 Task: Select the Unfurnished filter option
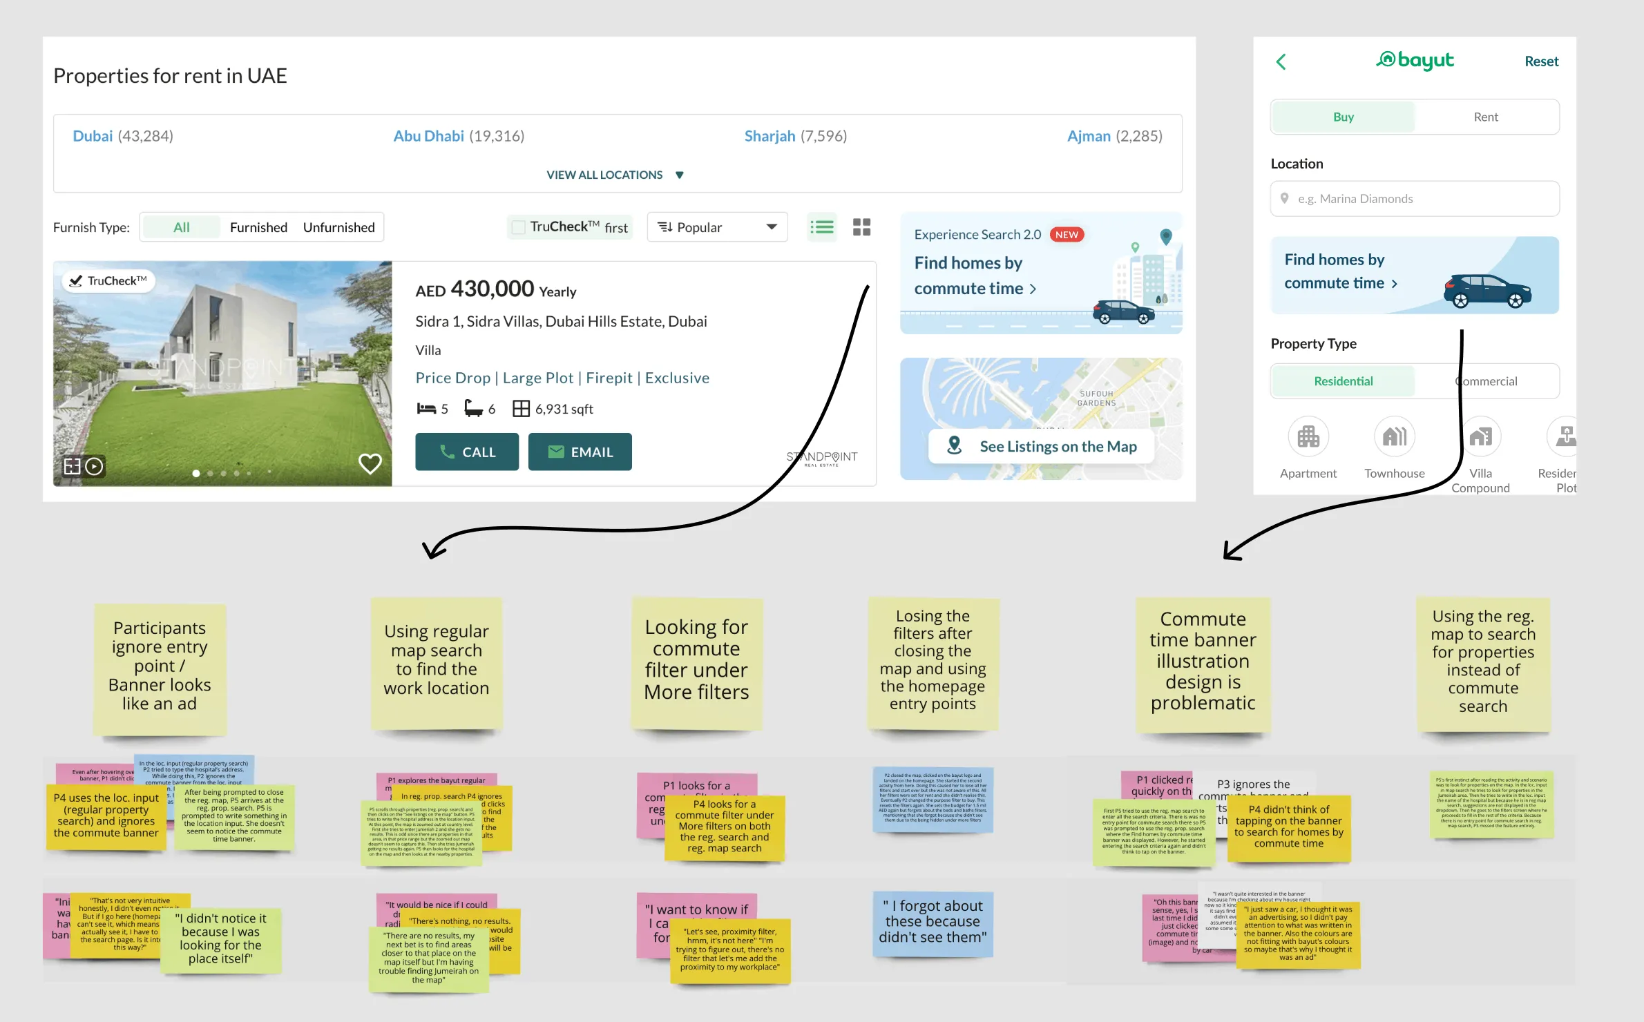pyautogui.click(x=338, y=227)
